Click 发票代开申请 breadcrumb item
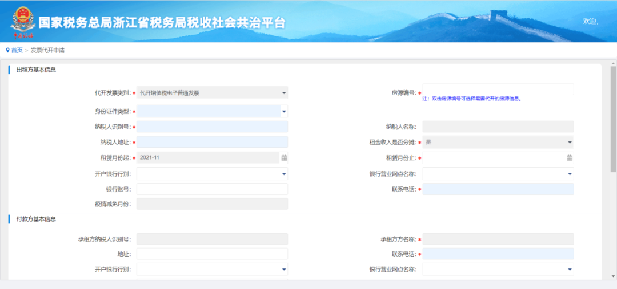 click(47, 50)
